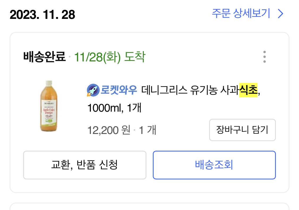Screen dimensions: 299x210
Task: Click the 12,200 원 price text
Action: pos(109,130)
